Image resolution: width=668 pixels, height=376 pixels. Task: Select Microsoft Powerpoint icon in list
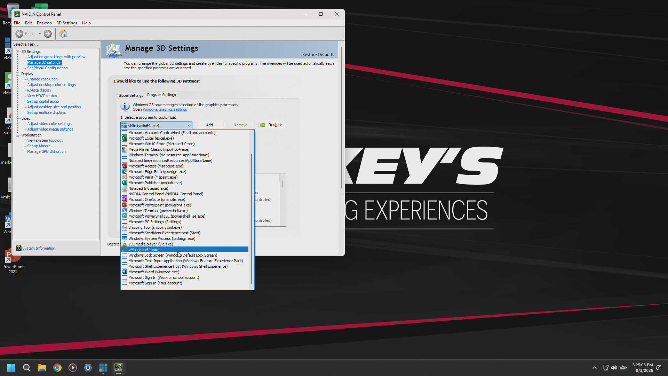124,205
